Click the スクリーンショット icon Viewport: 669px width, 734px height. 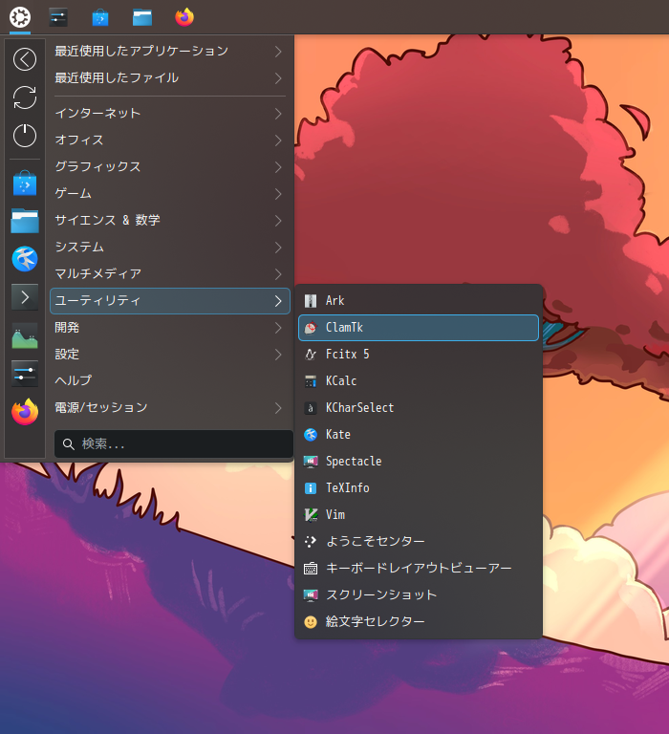[x=311, y=595]
